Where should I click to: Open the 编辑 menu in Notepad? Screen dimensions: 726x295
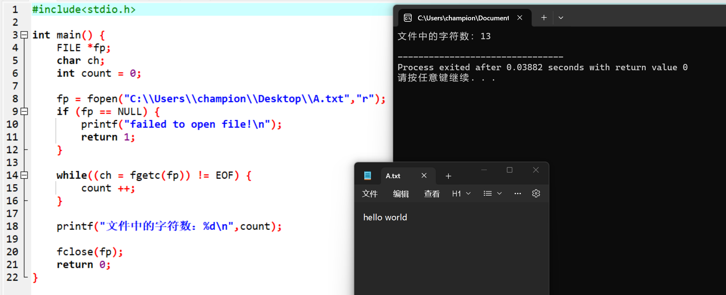pyautogui.click(x=401, y=194)
